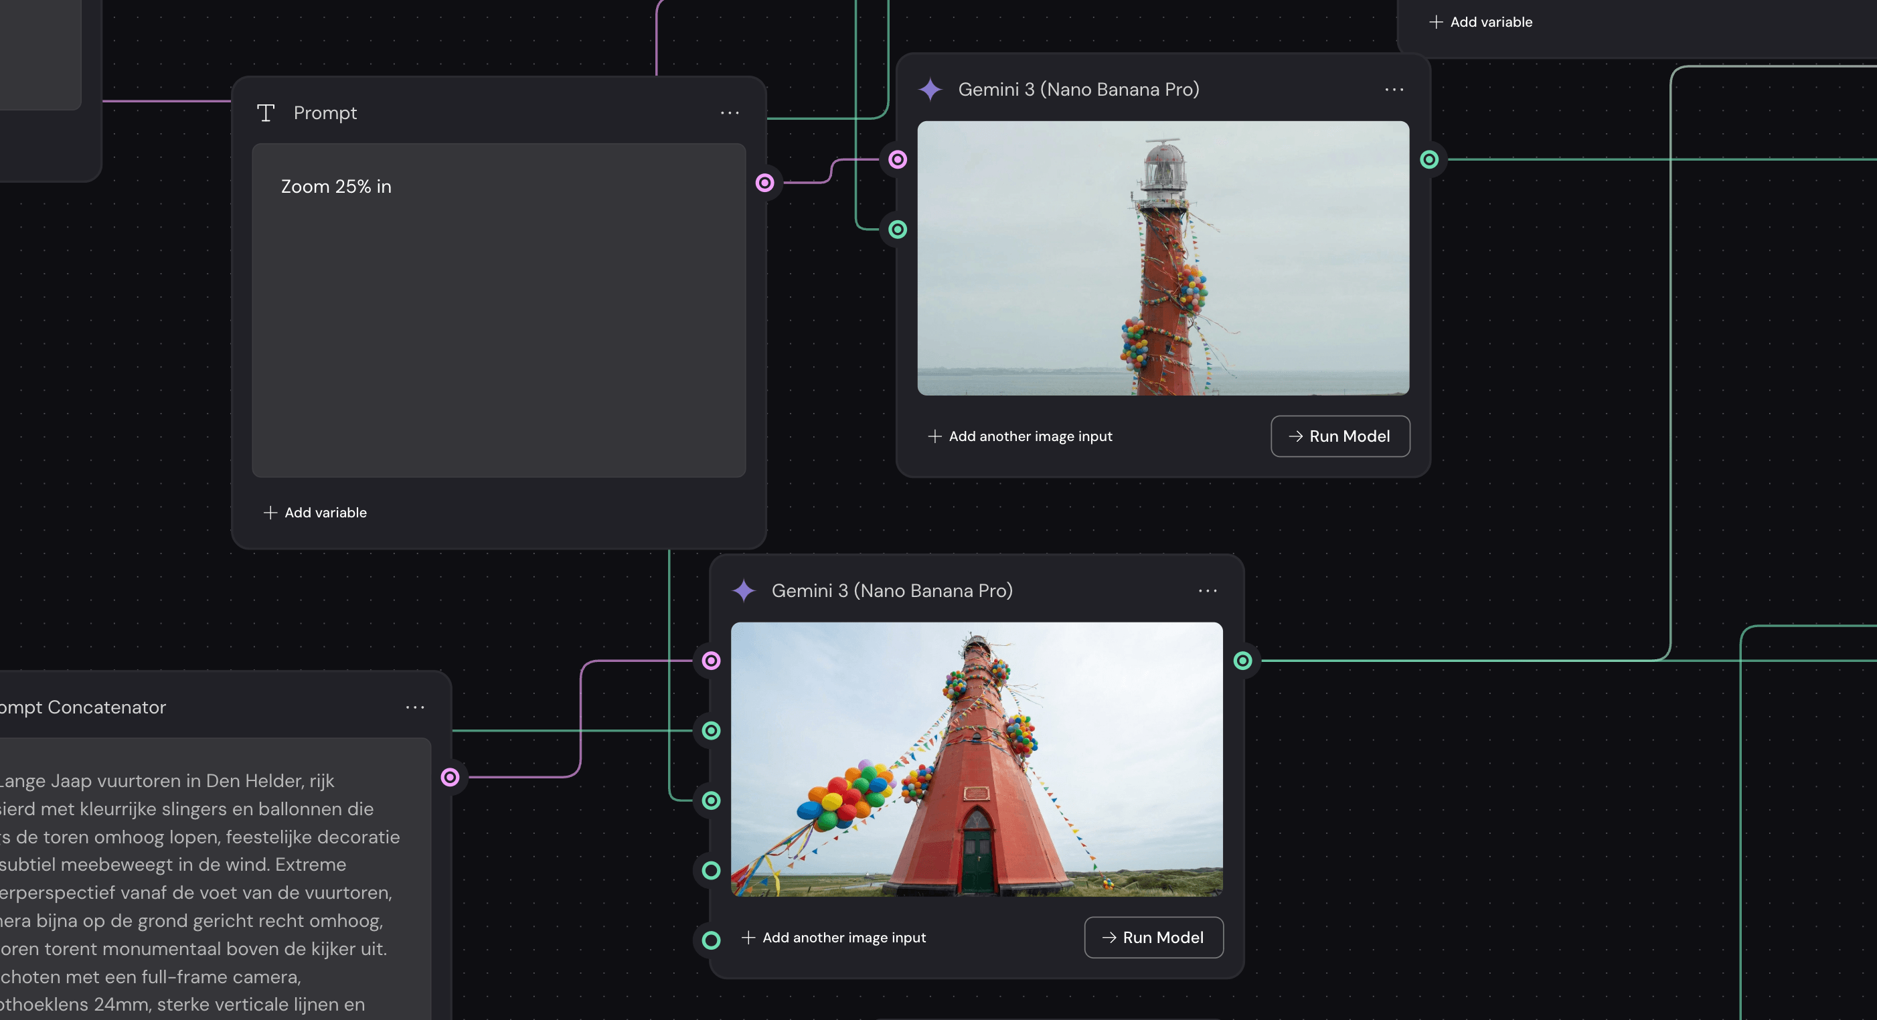The image size is (1877, 1020).
Task: Add another image input to the upper Gemini node
Action: coord(1020,436)
